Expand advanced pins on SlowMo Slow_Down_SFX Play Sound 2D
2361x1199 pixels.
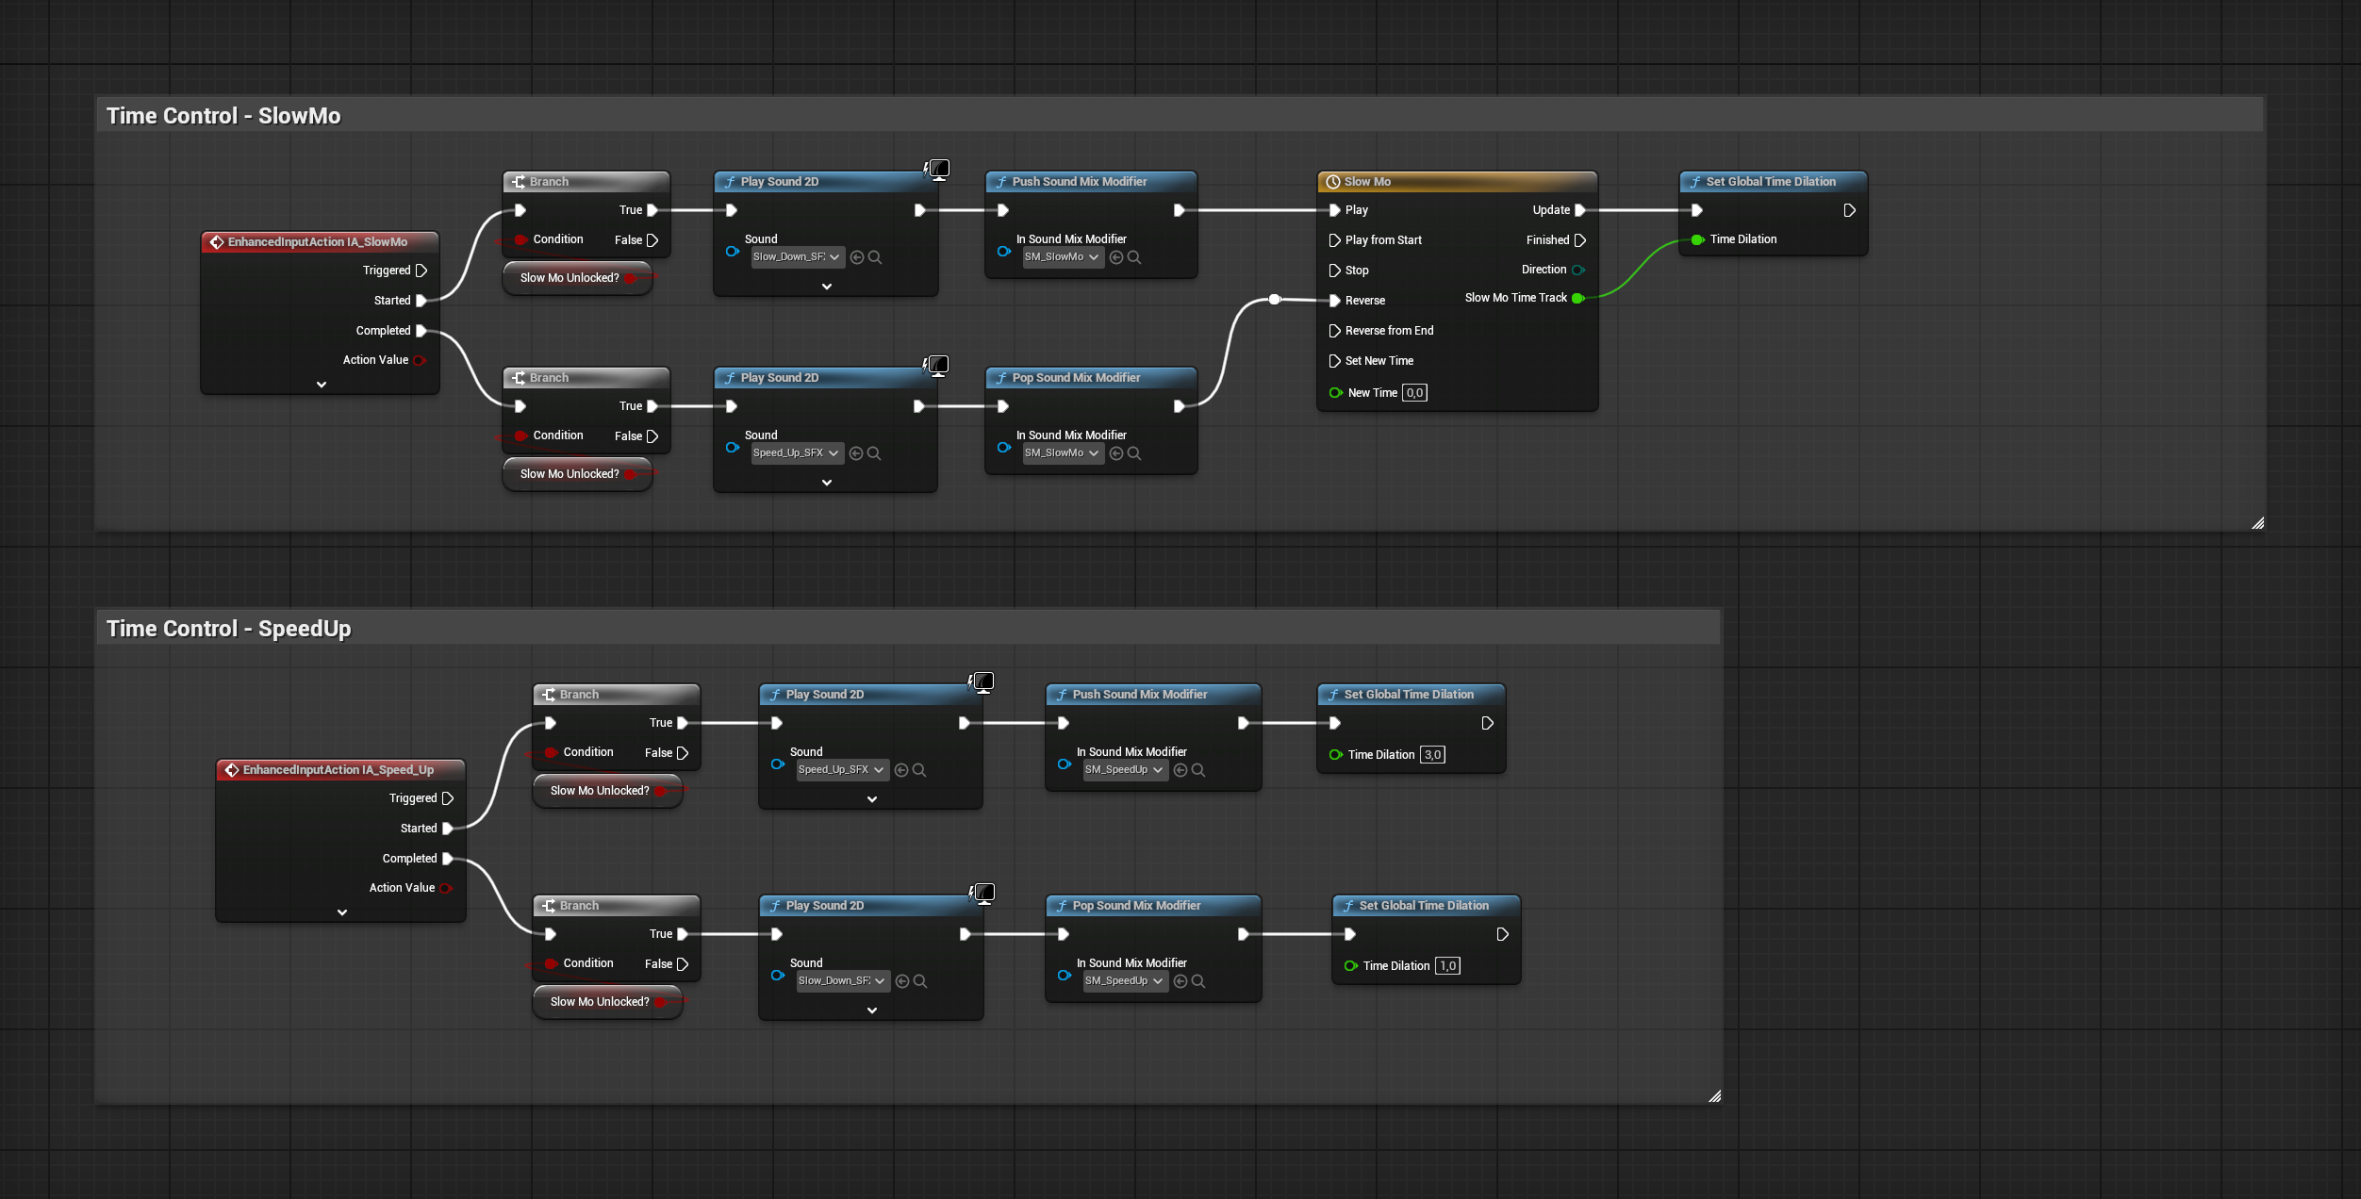coord(827,287)
